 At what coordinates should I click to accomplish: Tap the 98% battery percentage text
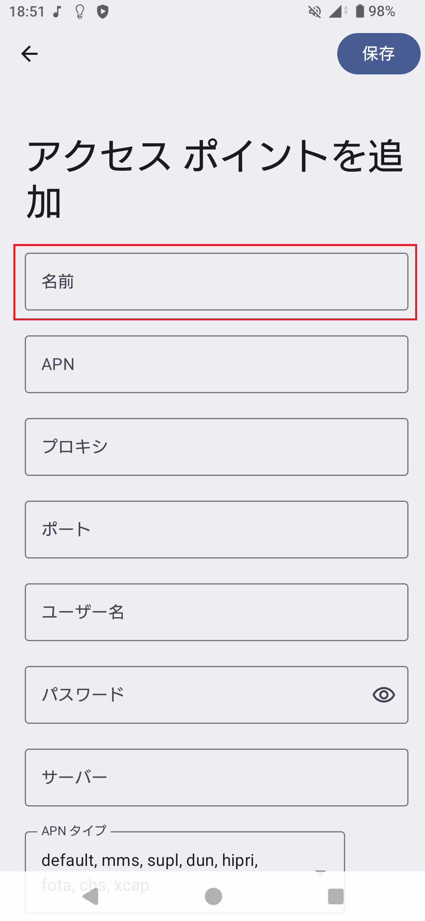(381, 12)
